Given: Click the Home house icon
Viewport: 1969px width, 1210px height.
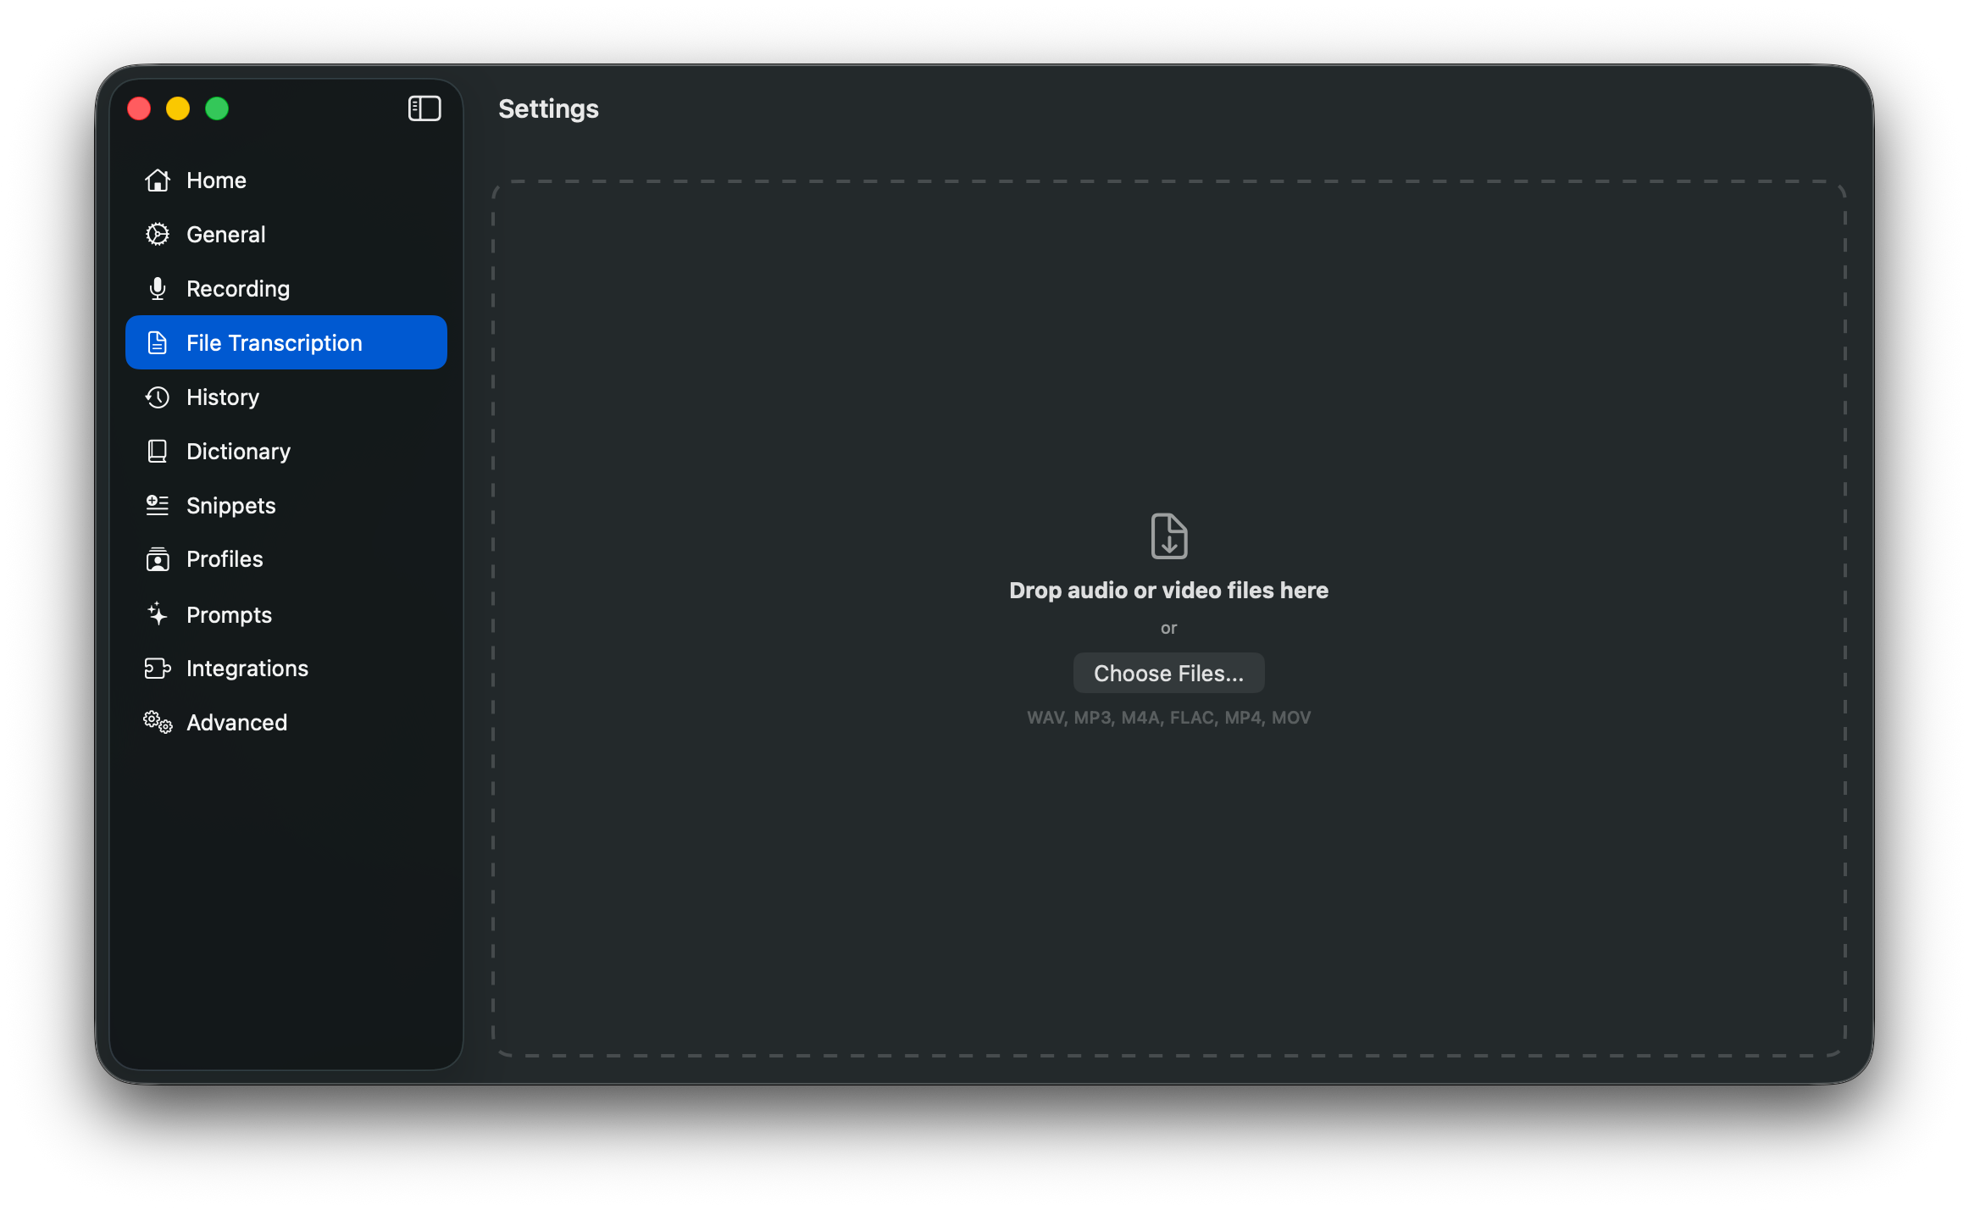Looking at the screenshot, I should tap(158, 180).
